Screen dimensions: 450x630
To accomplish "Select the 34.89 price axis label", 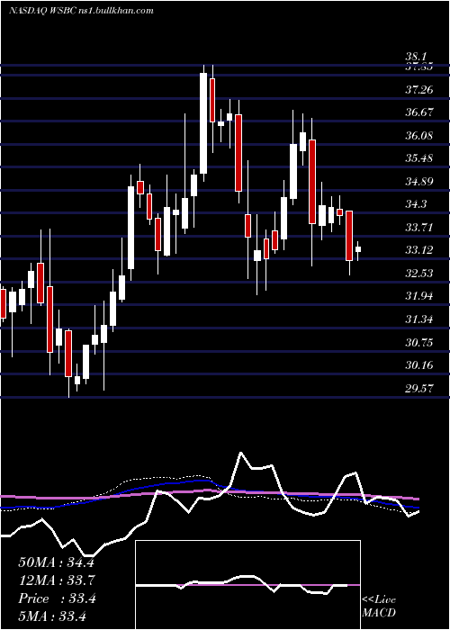I will coord(418,182).
